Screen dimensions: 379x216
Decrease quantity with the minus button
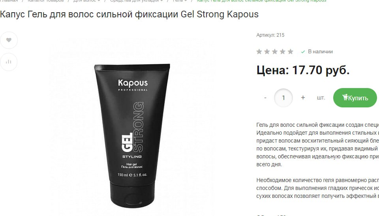tap(265, 98)
